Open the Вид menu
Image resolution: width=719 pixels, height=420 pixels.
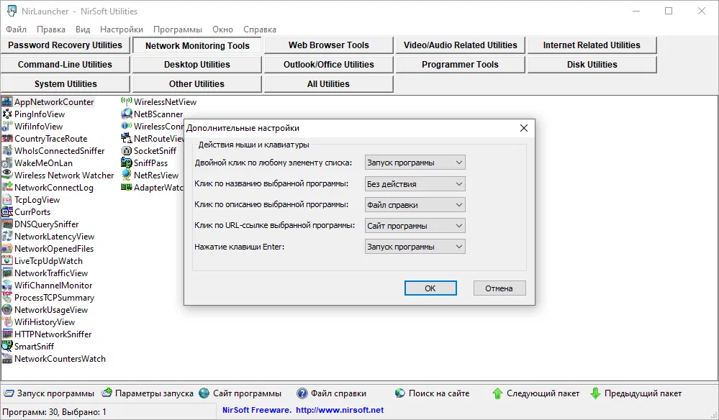click(83, 29)
